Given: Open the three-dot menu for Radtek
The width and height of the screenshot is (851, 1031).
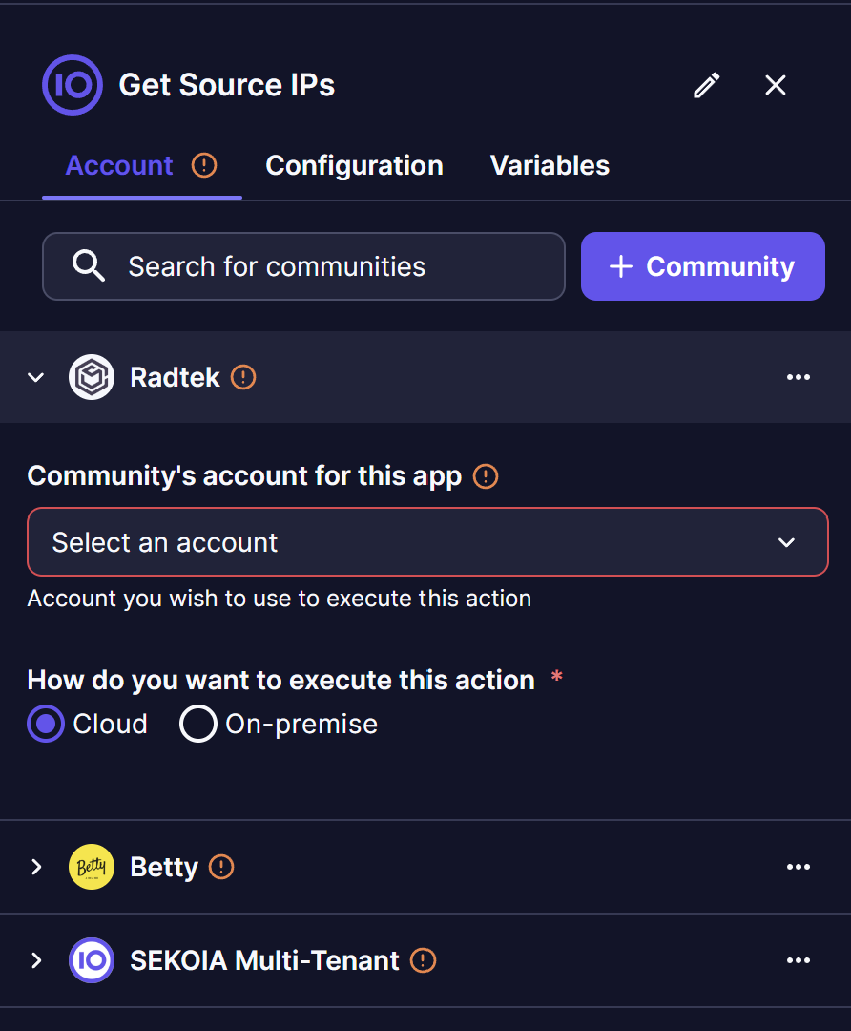Looking at the screenshot, I should click(799, 377).
